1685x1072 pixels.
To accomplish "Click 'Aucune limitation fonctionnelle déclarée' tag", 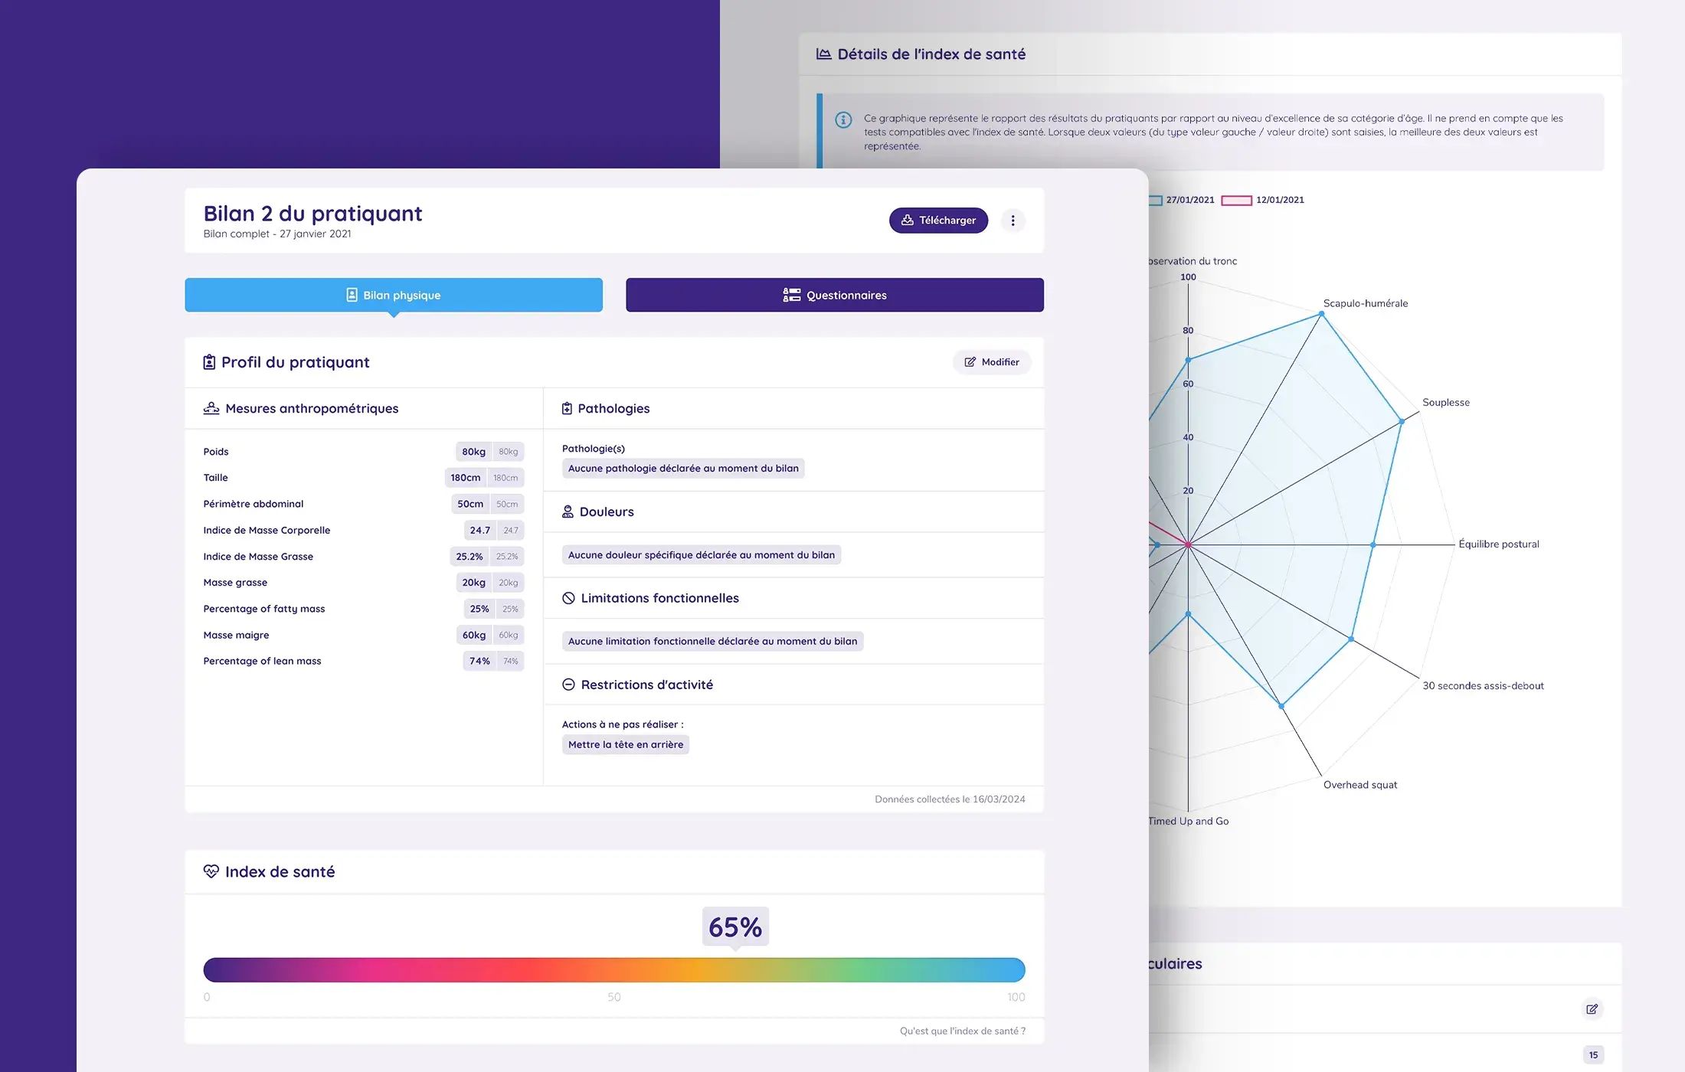I will click(712, 642).
